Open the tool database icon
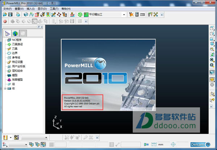217x150 pixels. coord(65,14)
